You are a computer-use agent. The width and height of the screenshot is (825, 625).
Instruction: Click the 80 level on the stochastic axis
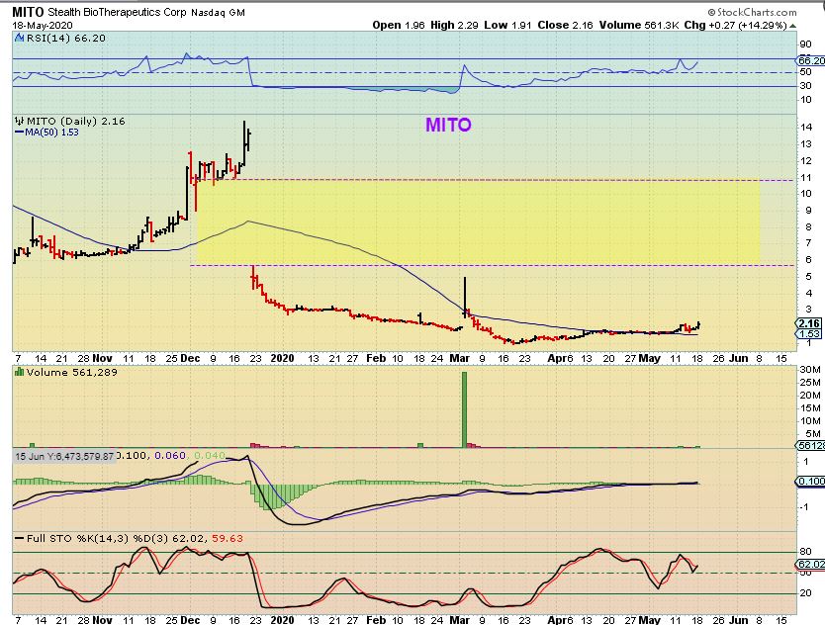coord(805,552)
